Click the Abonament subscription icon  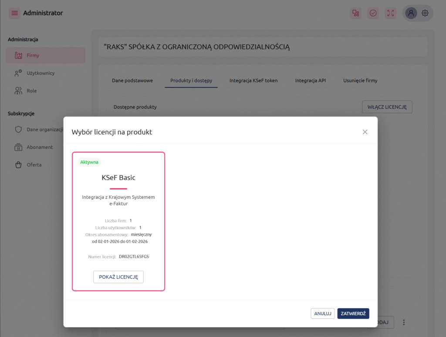[18, 147]
